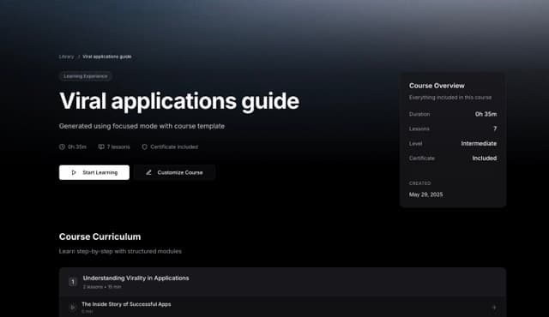The width and height of the screenshot is (549, 317).
Task: Click the clock icon beside 0h 35m
Action: 62,147
